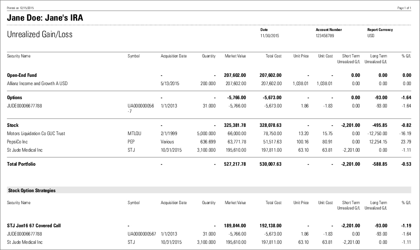Select the Options category heading
The image size is (420, 250).
pyautogui.click(x=14, y=98)
